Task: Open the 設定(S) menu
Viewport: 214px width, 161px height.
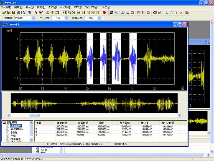Action: click(41, 7)
